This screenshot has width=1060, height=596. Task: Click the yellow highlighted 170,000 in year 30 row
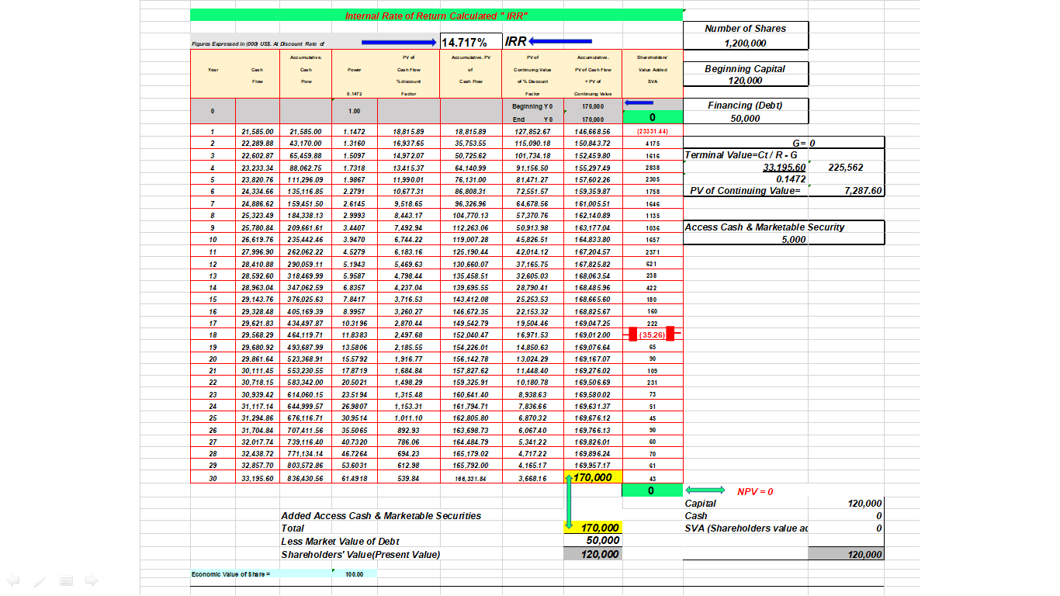pos(593,477)
